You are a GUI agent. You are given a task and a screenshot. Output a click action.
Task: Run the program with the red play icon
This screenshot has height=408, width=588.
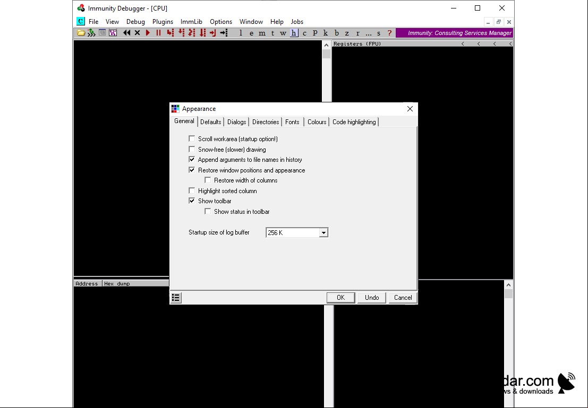click(148, 33)
